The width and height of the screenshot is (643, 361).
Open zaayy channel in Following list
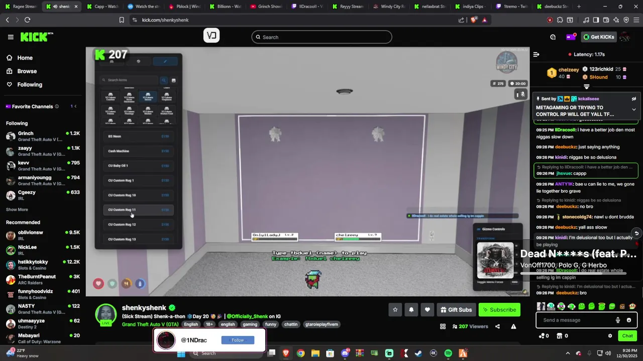pos(43,151)
